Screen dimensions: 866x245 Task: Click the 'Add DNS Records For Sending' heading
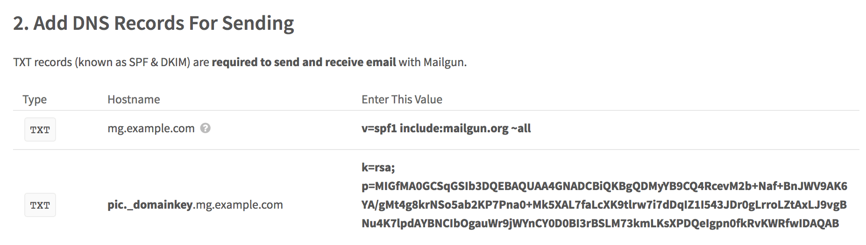(154, 23)
